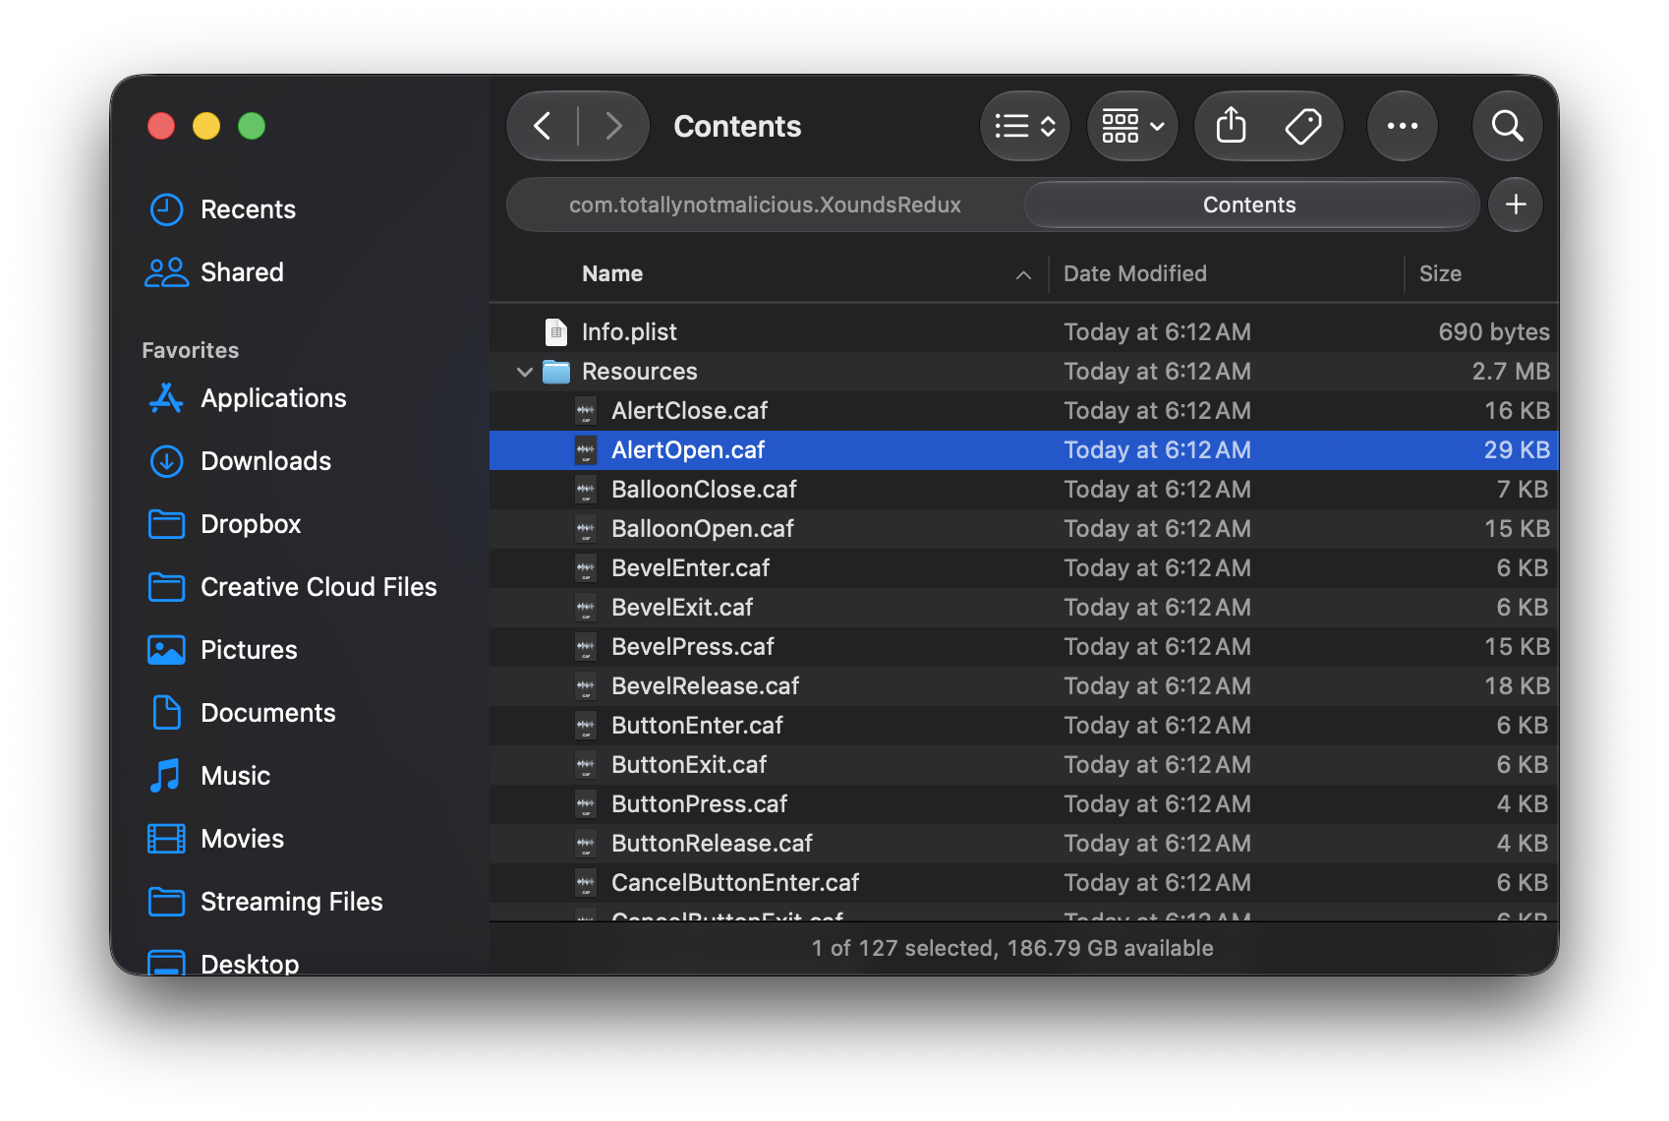Viewport: 1669px width, 1121px height.
Task: Click the status bar selection summary
Action: click(1012, 948)
